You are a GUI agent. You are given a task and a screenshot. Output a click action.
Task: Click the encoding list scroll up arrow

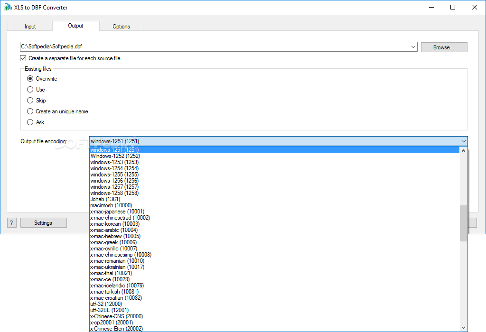point(463,151)
